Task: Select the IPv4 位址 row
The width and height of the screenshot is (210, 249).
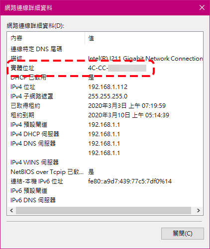Action: click(105, 87)
